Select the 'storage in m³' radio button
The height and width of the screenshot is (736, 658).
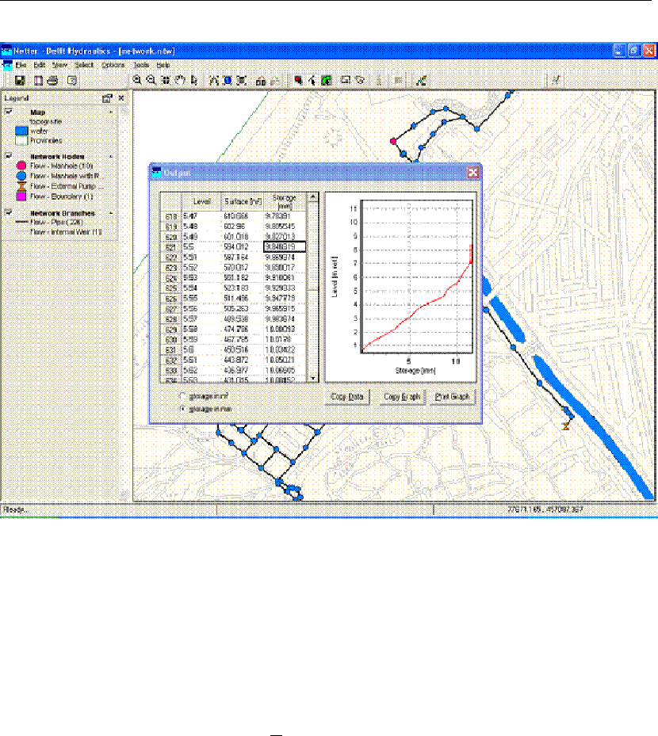(x=183, y=396)
